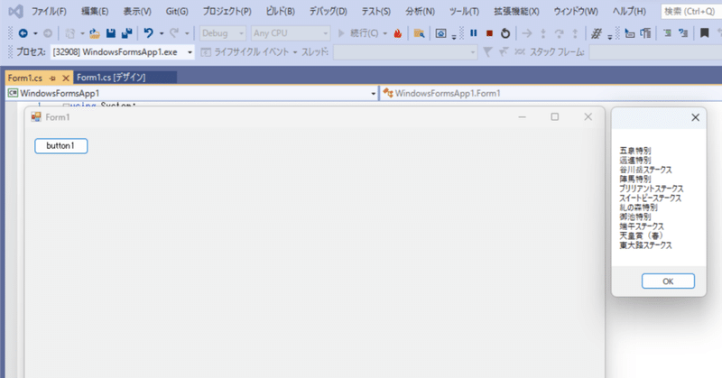Click OK in the message box
The image size is (722, 378).
(668, 281)
